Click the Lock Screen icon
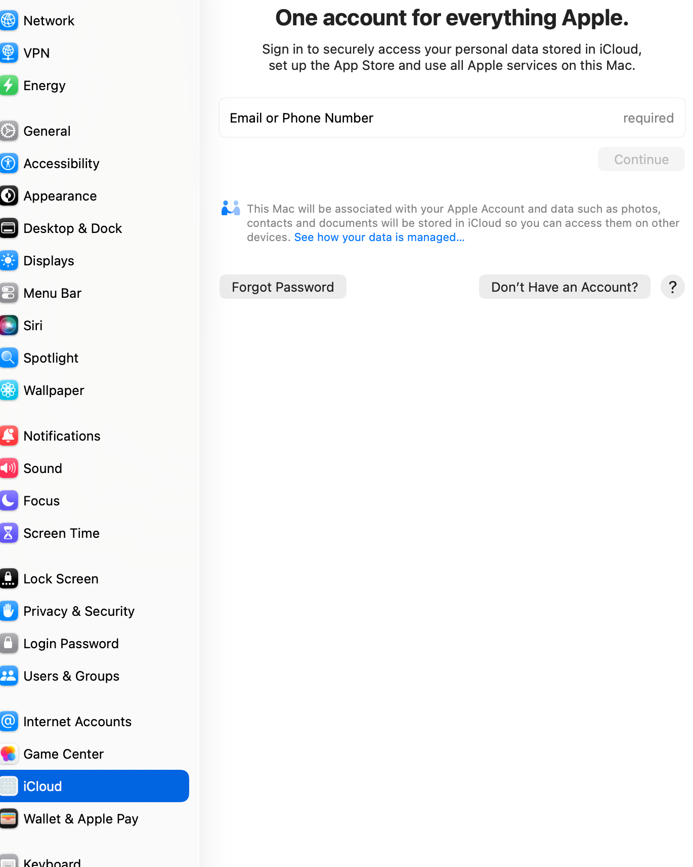Image resolution: width=693 pixels, height=867 pixels. pos(9,578)
